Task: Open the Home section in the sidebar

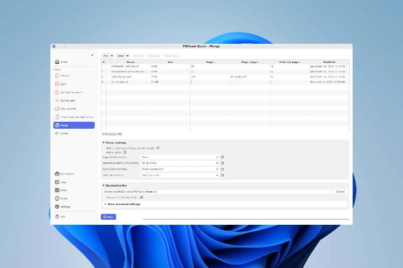Action: (x=74, y=62)
